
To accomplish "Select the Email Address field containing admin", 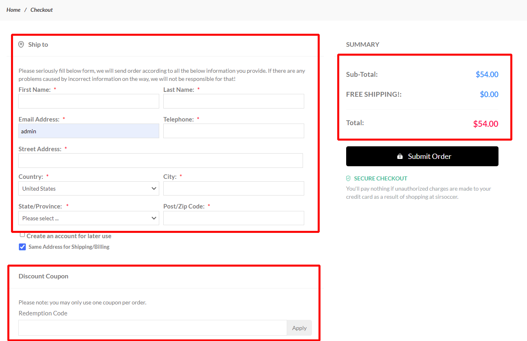I will click(x=89, y=131).
